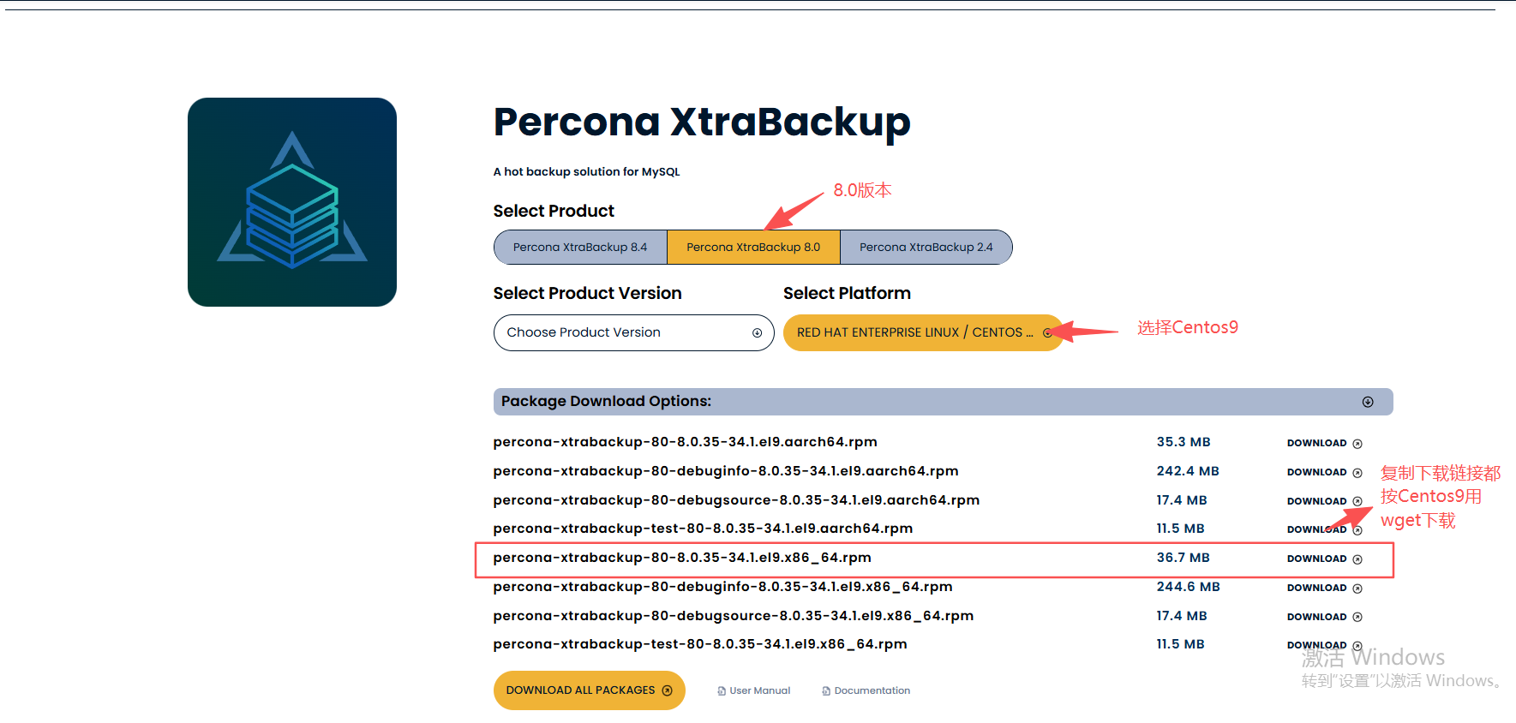Click the Percona XtraBackup page heading
Image resolution: width=1516 pixels, height=723 pixels.
702,122
